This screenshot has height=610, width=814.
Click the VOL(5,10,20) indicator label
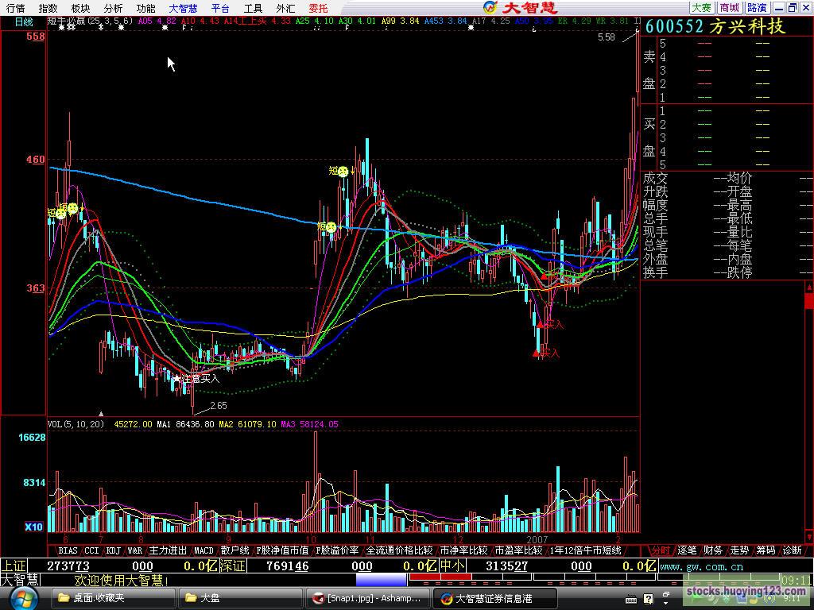tap(76, 424)
